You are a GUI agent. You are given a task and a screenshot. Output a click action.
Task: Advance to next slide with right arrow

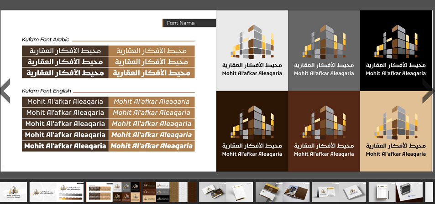(428, 91)
